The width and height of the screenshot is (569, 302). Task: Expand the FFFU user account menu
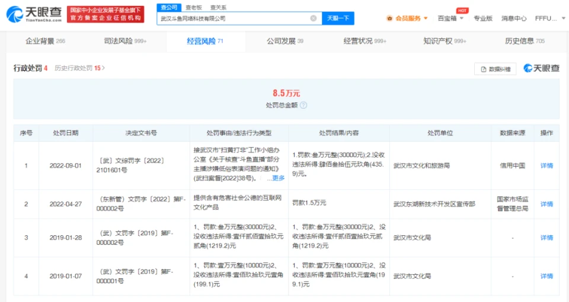[546, 18]
